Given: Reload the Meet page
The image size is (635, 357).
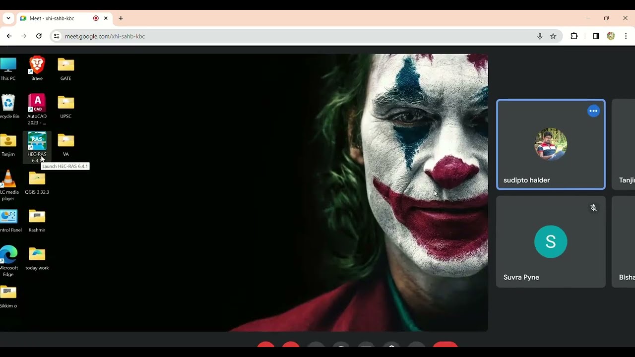Looking at the screenshot, I should (39, 36).
